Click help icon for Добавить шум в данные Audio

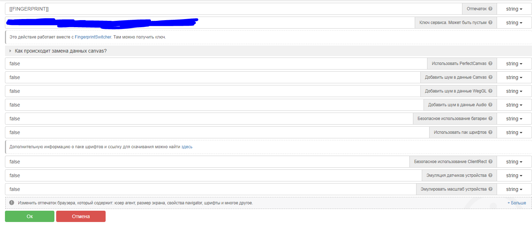(490, 105)
